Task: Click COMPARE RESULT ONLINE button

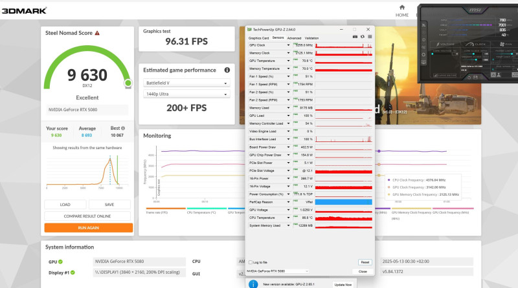Action: [87, 216]
